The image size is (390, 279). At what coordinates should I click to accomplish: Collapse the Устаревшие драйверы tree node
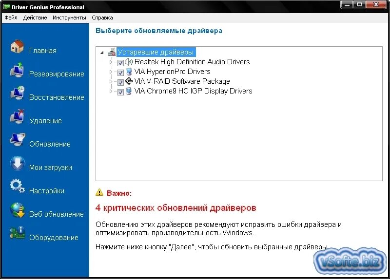point(102,53)
